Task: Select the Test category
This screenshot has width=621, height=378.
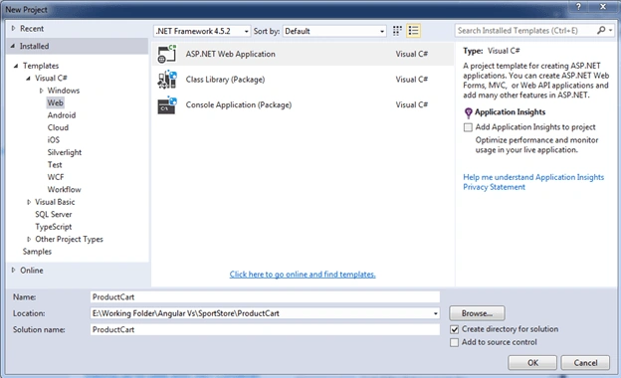Action: pyautogui.click(x=55, y=165)
